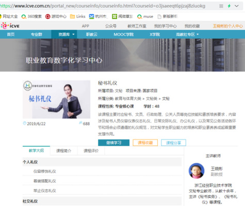Screen dimensions: 245x206
Task: Expand the 高教社专区 dropdown menu
Action: pyautogui.click(x=187, y=35)
